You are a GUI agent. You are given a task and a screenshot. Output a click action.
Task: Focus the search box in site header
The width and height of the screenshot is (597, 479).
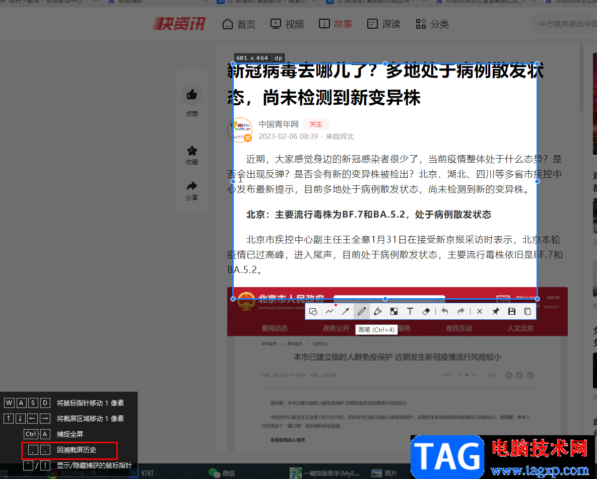click(x=563, y=24)
